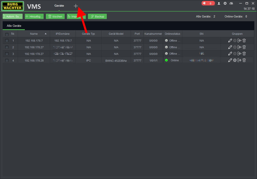Click logout arrow icon for online device row 4

pyautogui.click(x=239, y=60)
